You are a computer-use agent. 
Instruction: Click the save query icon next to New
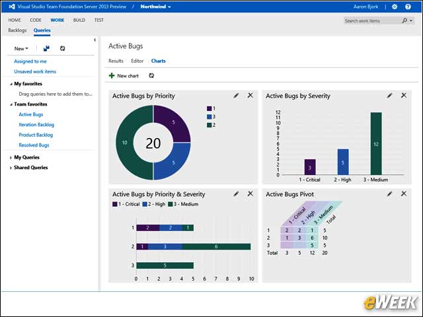[46, 48]
